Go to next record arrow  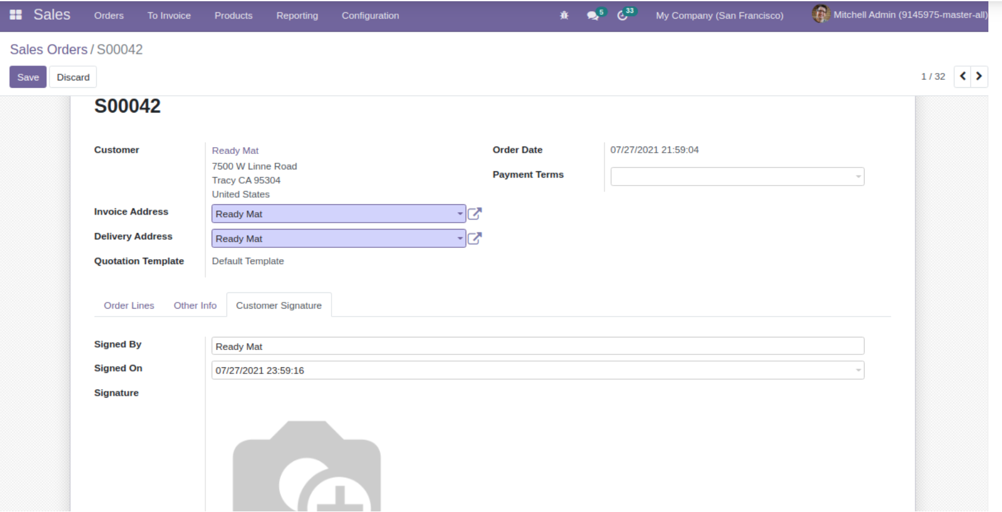(x=979, y=77)
